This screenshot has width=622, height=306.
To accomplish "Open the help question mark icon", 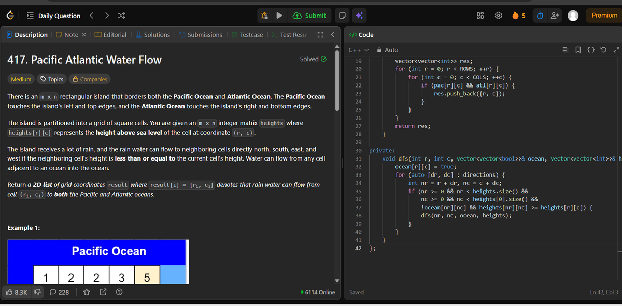I will (119, 293).
